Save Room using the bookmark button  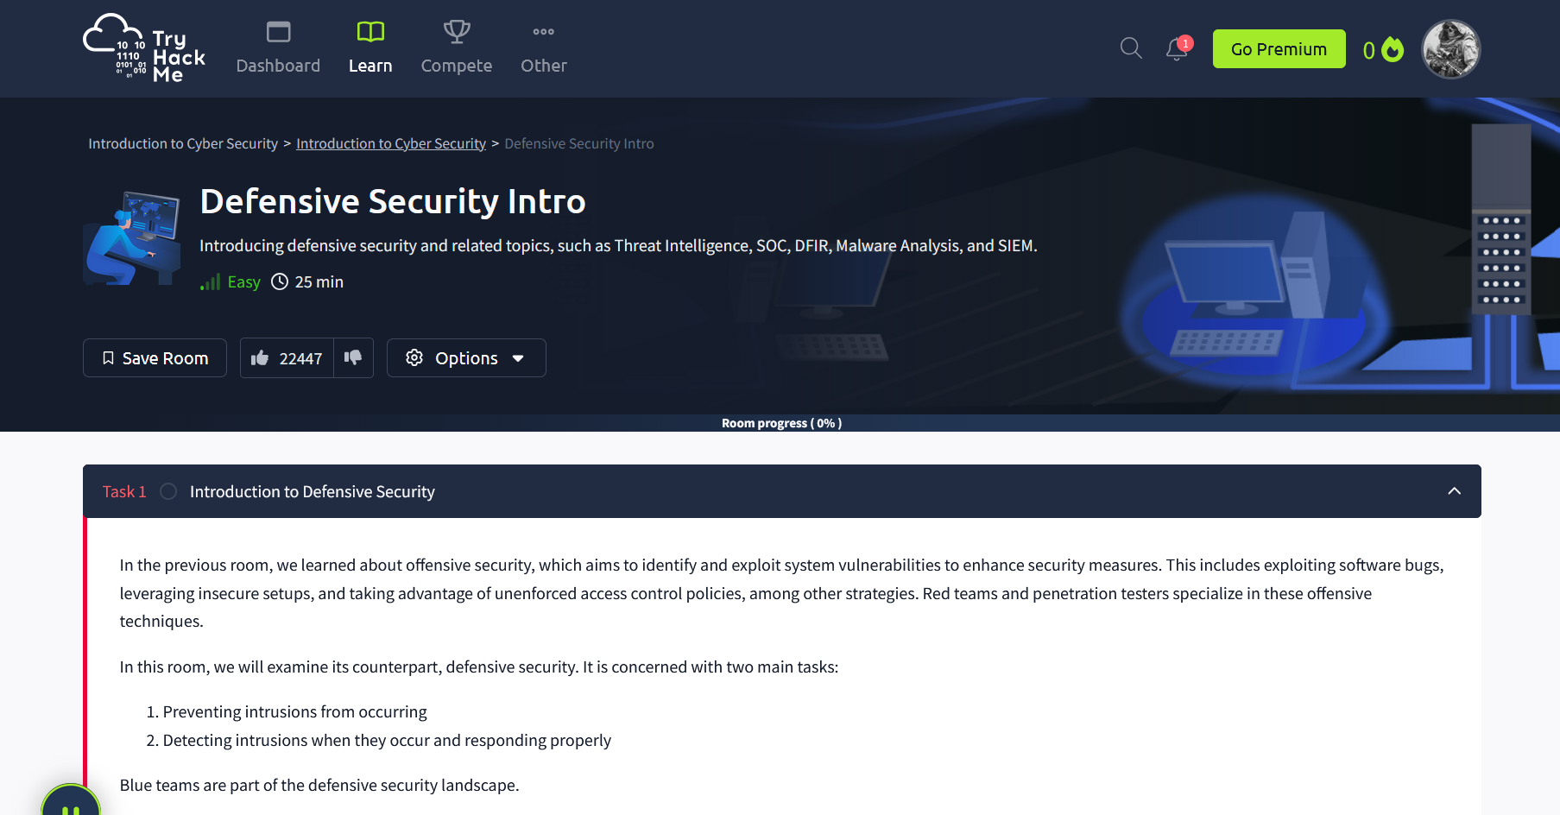tap(155, 358)
